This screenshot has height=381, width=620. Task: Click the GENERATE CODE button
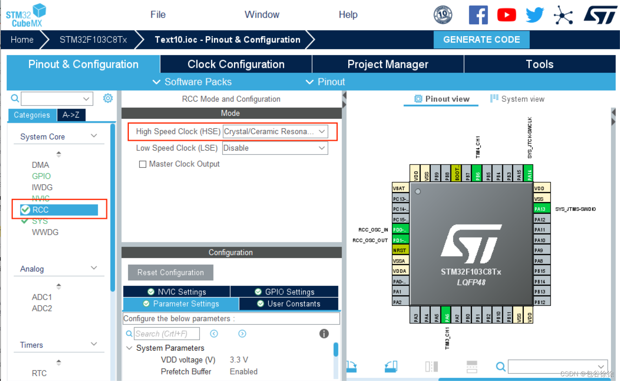[x=481, y=40]
